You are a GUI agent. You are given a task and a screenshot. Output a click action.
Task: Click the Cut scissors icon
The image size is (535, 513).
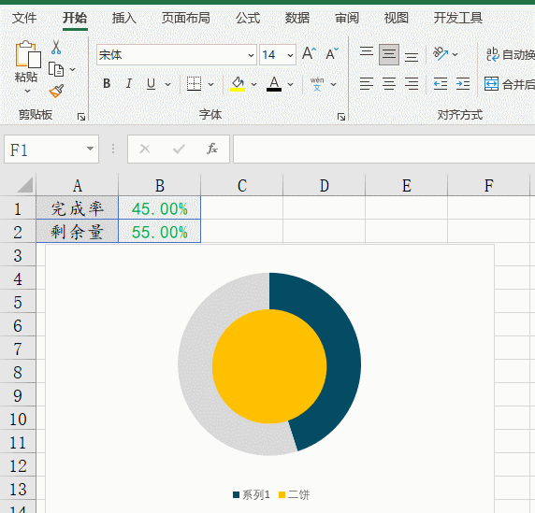[56, 48]
